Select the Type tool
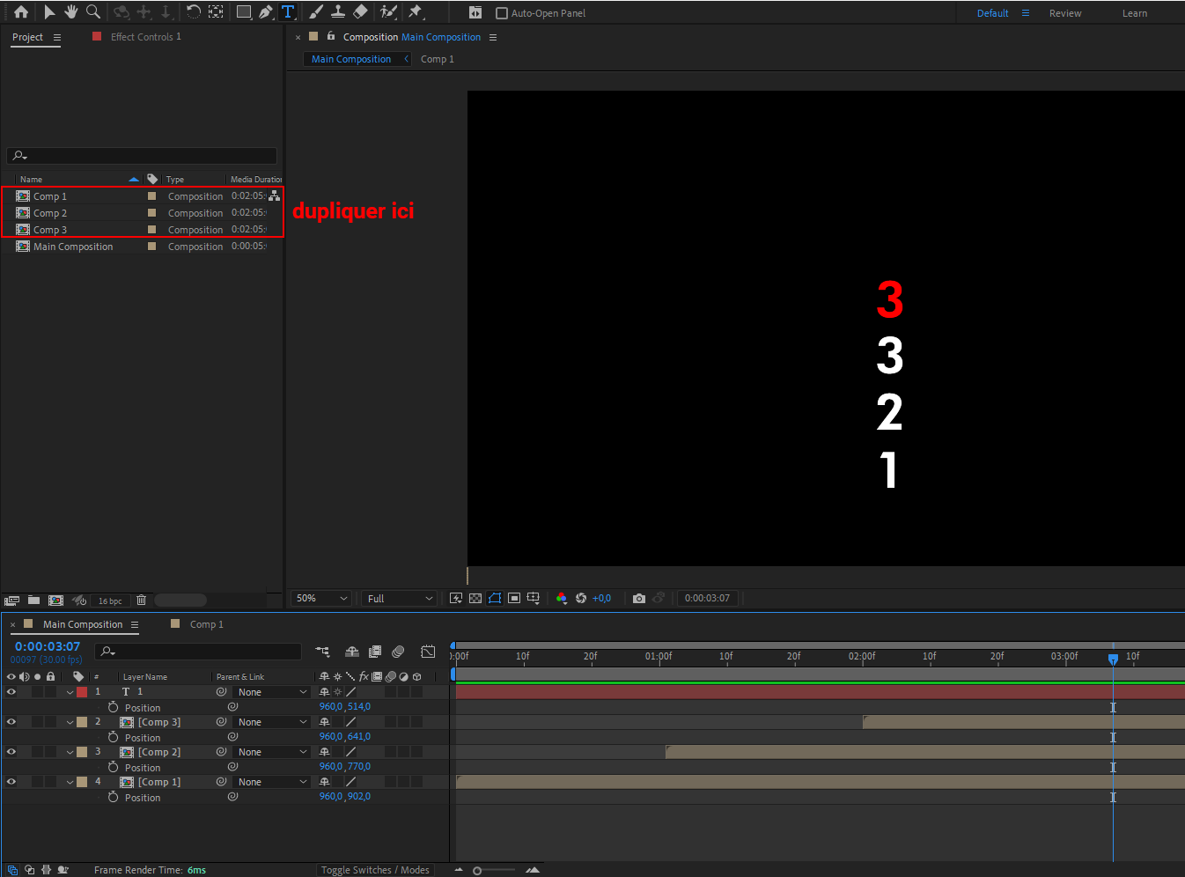The width and height of the screenshot is (1185, 877). click(287, 11)
